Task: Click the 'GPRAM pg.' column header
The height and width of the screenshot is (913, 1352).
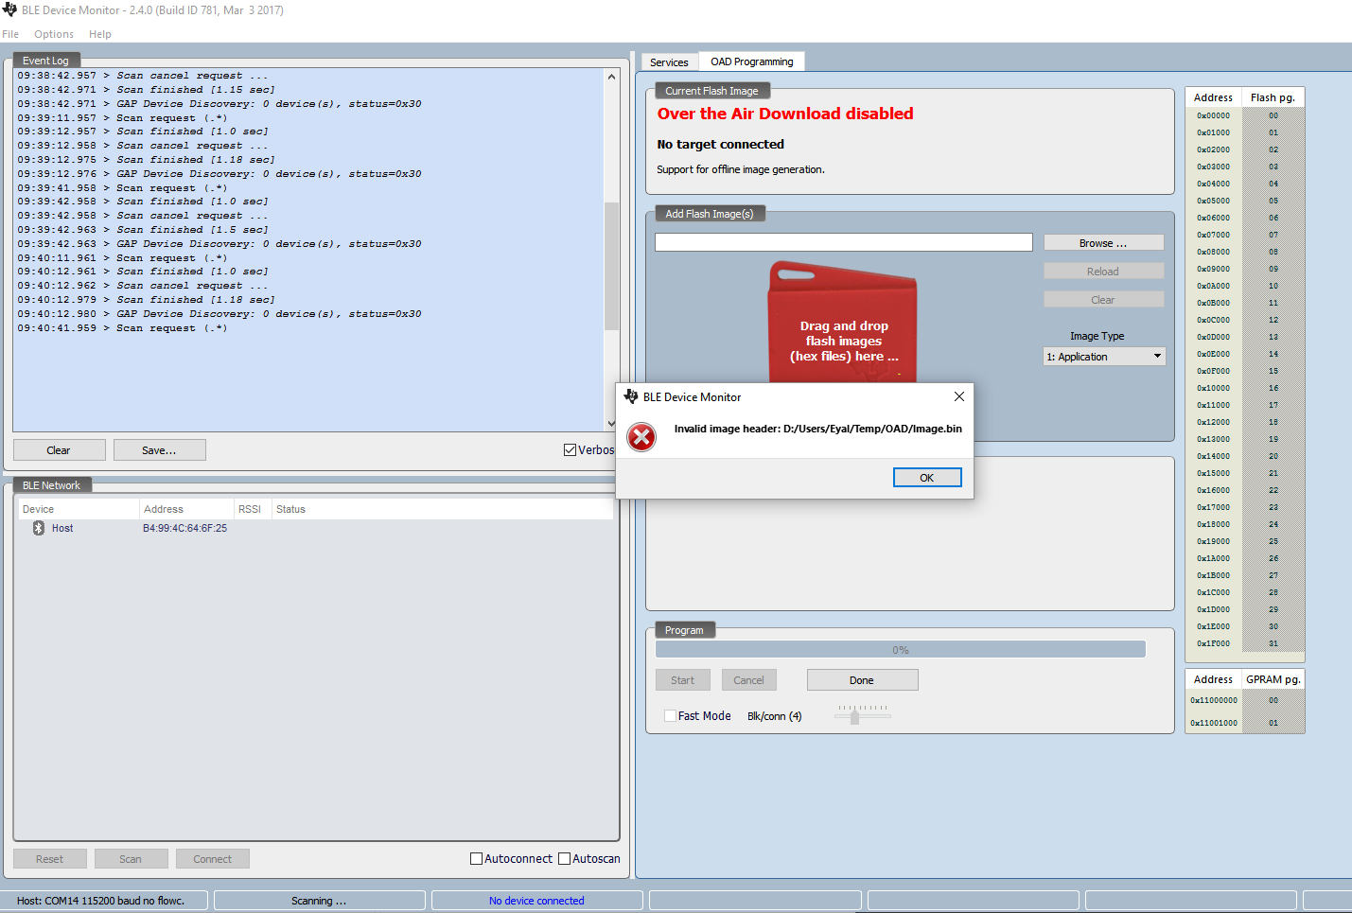Action: 1273,679
